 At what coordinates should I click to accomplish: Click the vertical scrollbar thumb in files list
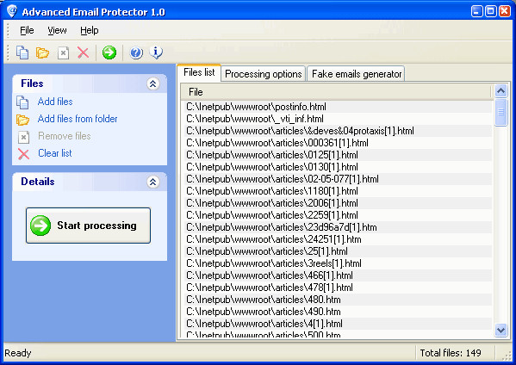[x=500, y=112]
